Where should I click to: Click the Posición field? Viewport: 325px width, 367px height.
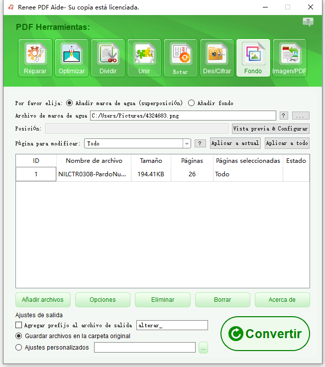(x=137, y=128)
